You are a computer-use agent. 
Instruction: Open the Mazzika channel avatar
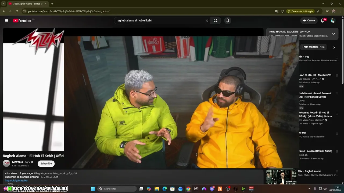tap(6, 164)
